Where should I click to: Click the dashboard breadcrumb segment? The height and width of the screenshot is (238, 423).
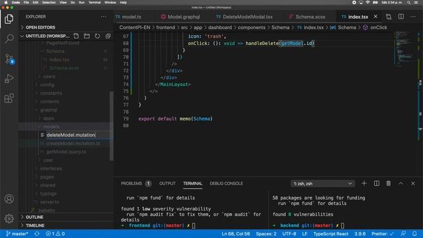[220, 28]
